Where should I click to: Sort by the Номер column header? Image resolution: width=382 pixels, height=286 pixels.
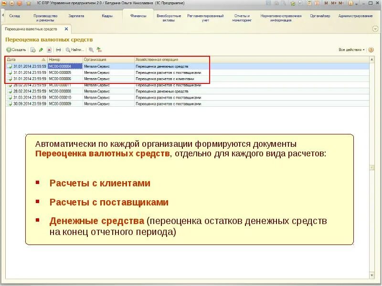click(65, 60)
